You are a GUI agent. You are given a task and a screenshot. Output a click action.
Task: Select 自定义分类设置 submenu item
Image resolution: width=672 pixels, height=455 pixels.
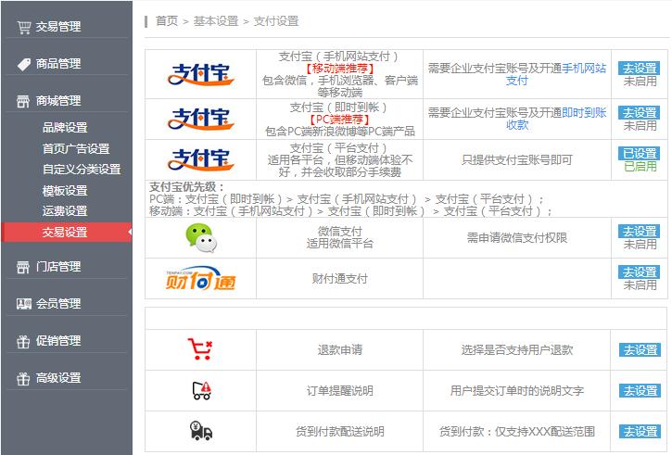pyautogui.click(x=82, y=170)
